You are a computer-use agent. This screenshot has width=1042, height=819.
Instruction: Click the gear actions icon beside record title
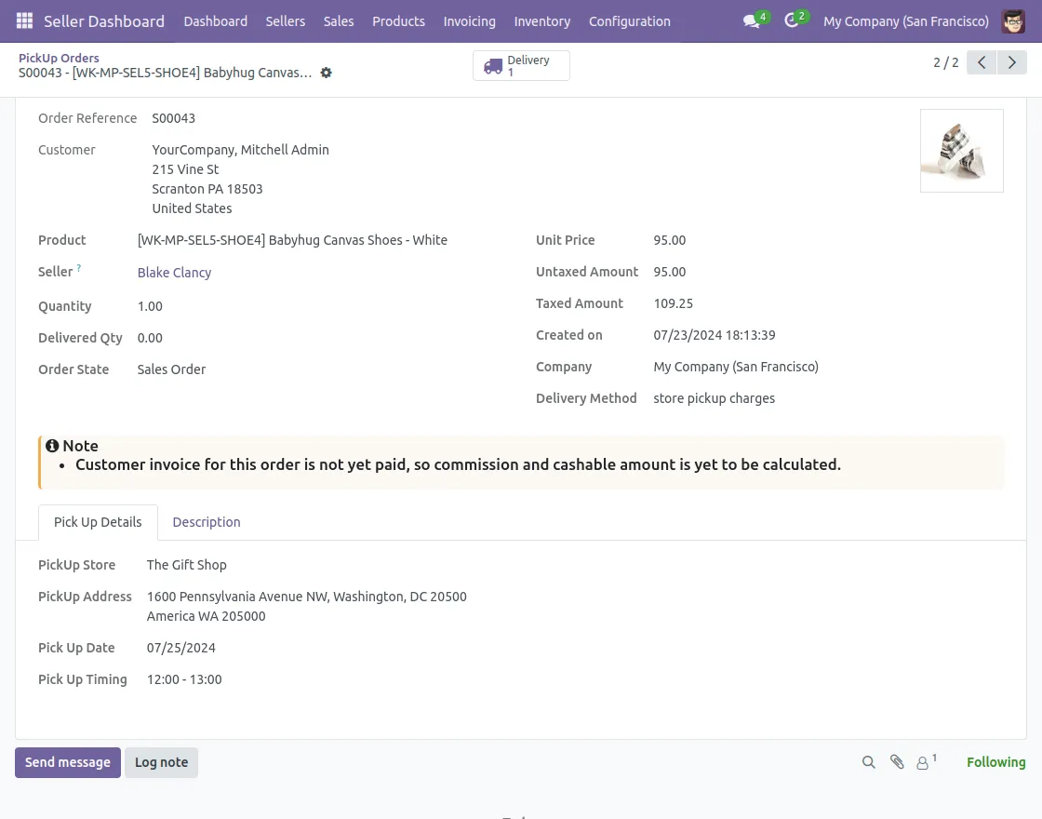[x=326, y=73]
